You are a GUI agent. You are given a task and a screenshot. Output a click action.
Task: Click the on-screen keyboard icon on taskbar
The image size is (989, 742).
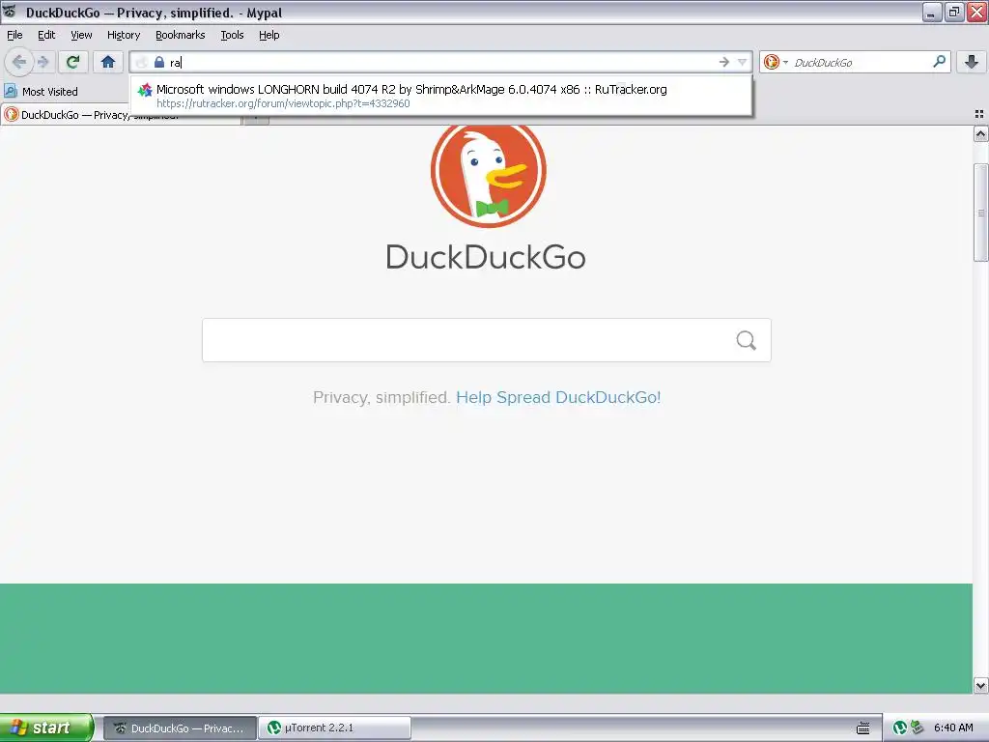click(x=862, y=728)
